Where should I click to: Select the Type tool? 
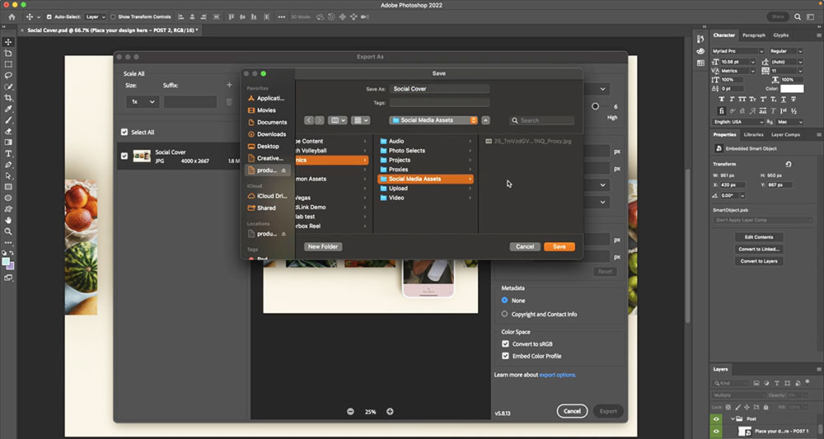tap(8, 153)
